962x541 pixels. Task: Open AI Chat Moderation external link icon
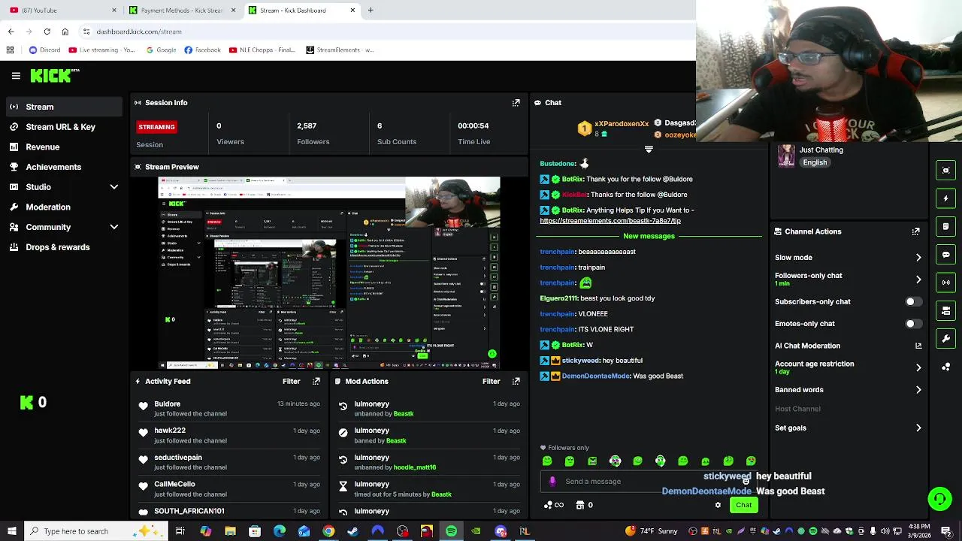point(918,346)
